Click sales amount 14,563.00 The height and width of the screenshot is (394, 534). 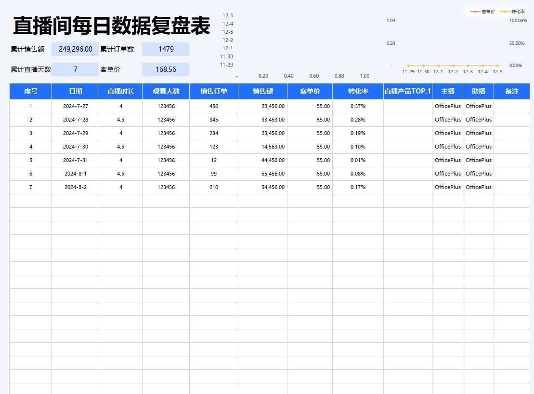tap(262, 147)
